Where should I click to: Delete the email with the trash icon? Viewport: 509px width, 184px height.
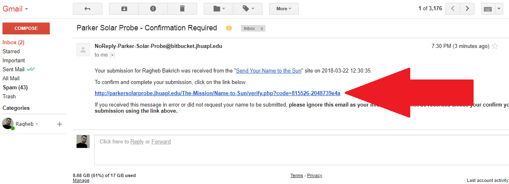[x=182, y=9]
